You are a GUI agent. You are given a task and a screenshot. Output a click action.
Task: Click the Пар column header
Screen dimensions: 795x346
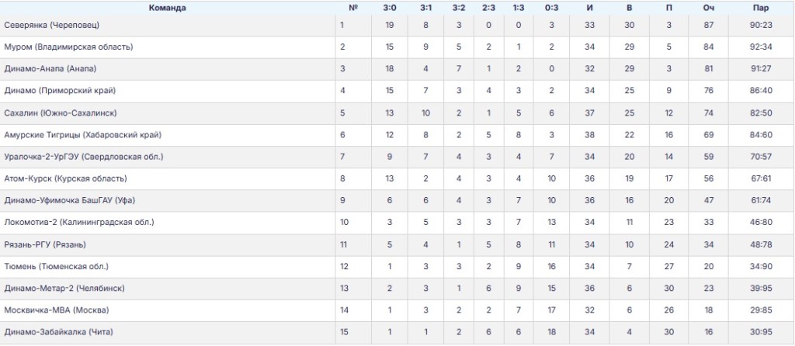761,8
